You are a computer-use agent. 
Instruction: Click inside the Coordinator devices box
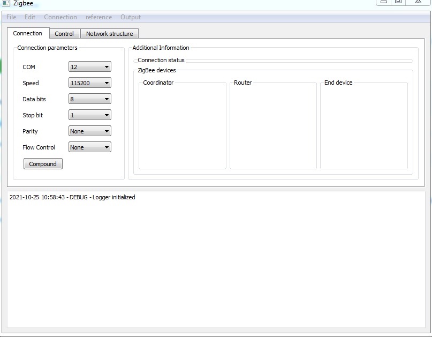[182, 128]
